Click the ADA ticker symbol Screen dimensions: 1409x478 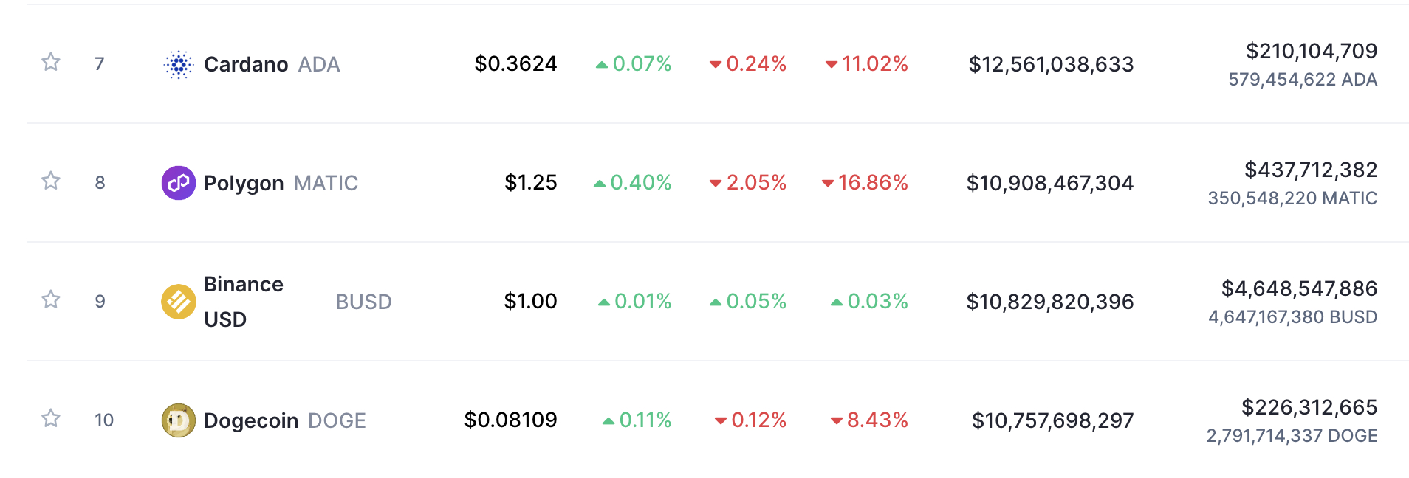319,64
